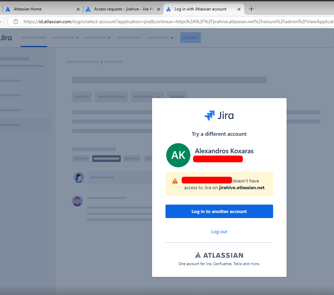Image resolution: width=334 pixels, height=295 pixels.
Task: Open the 'more' products link
Action: 255,264
